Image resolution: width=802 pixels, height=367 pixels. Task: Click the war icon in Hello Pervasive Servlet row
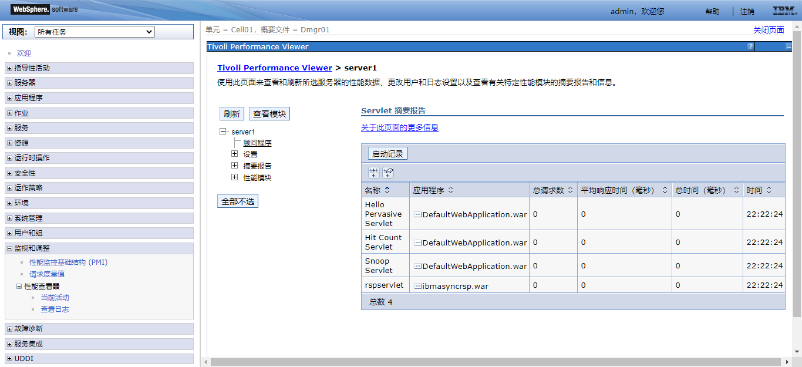click(418, 214)
